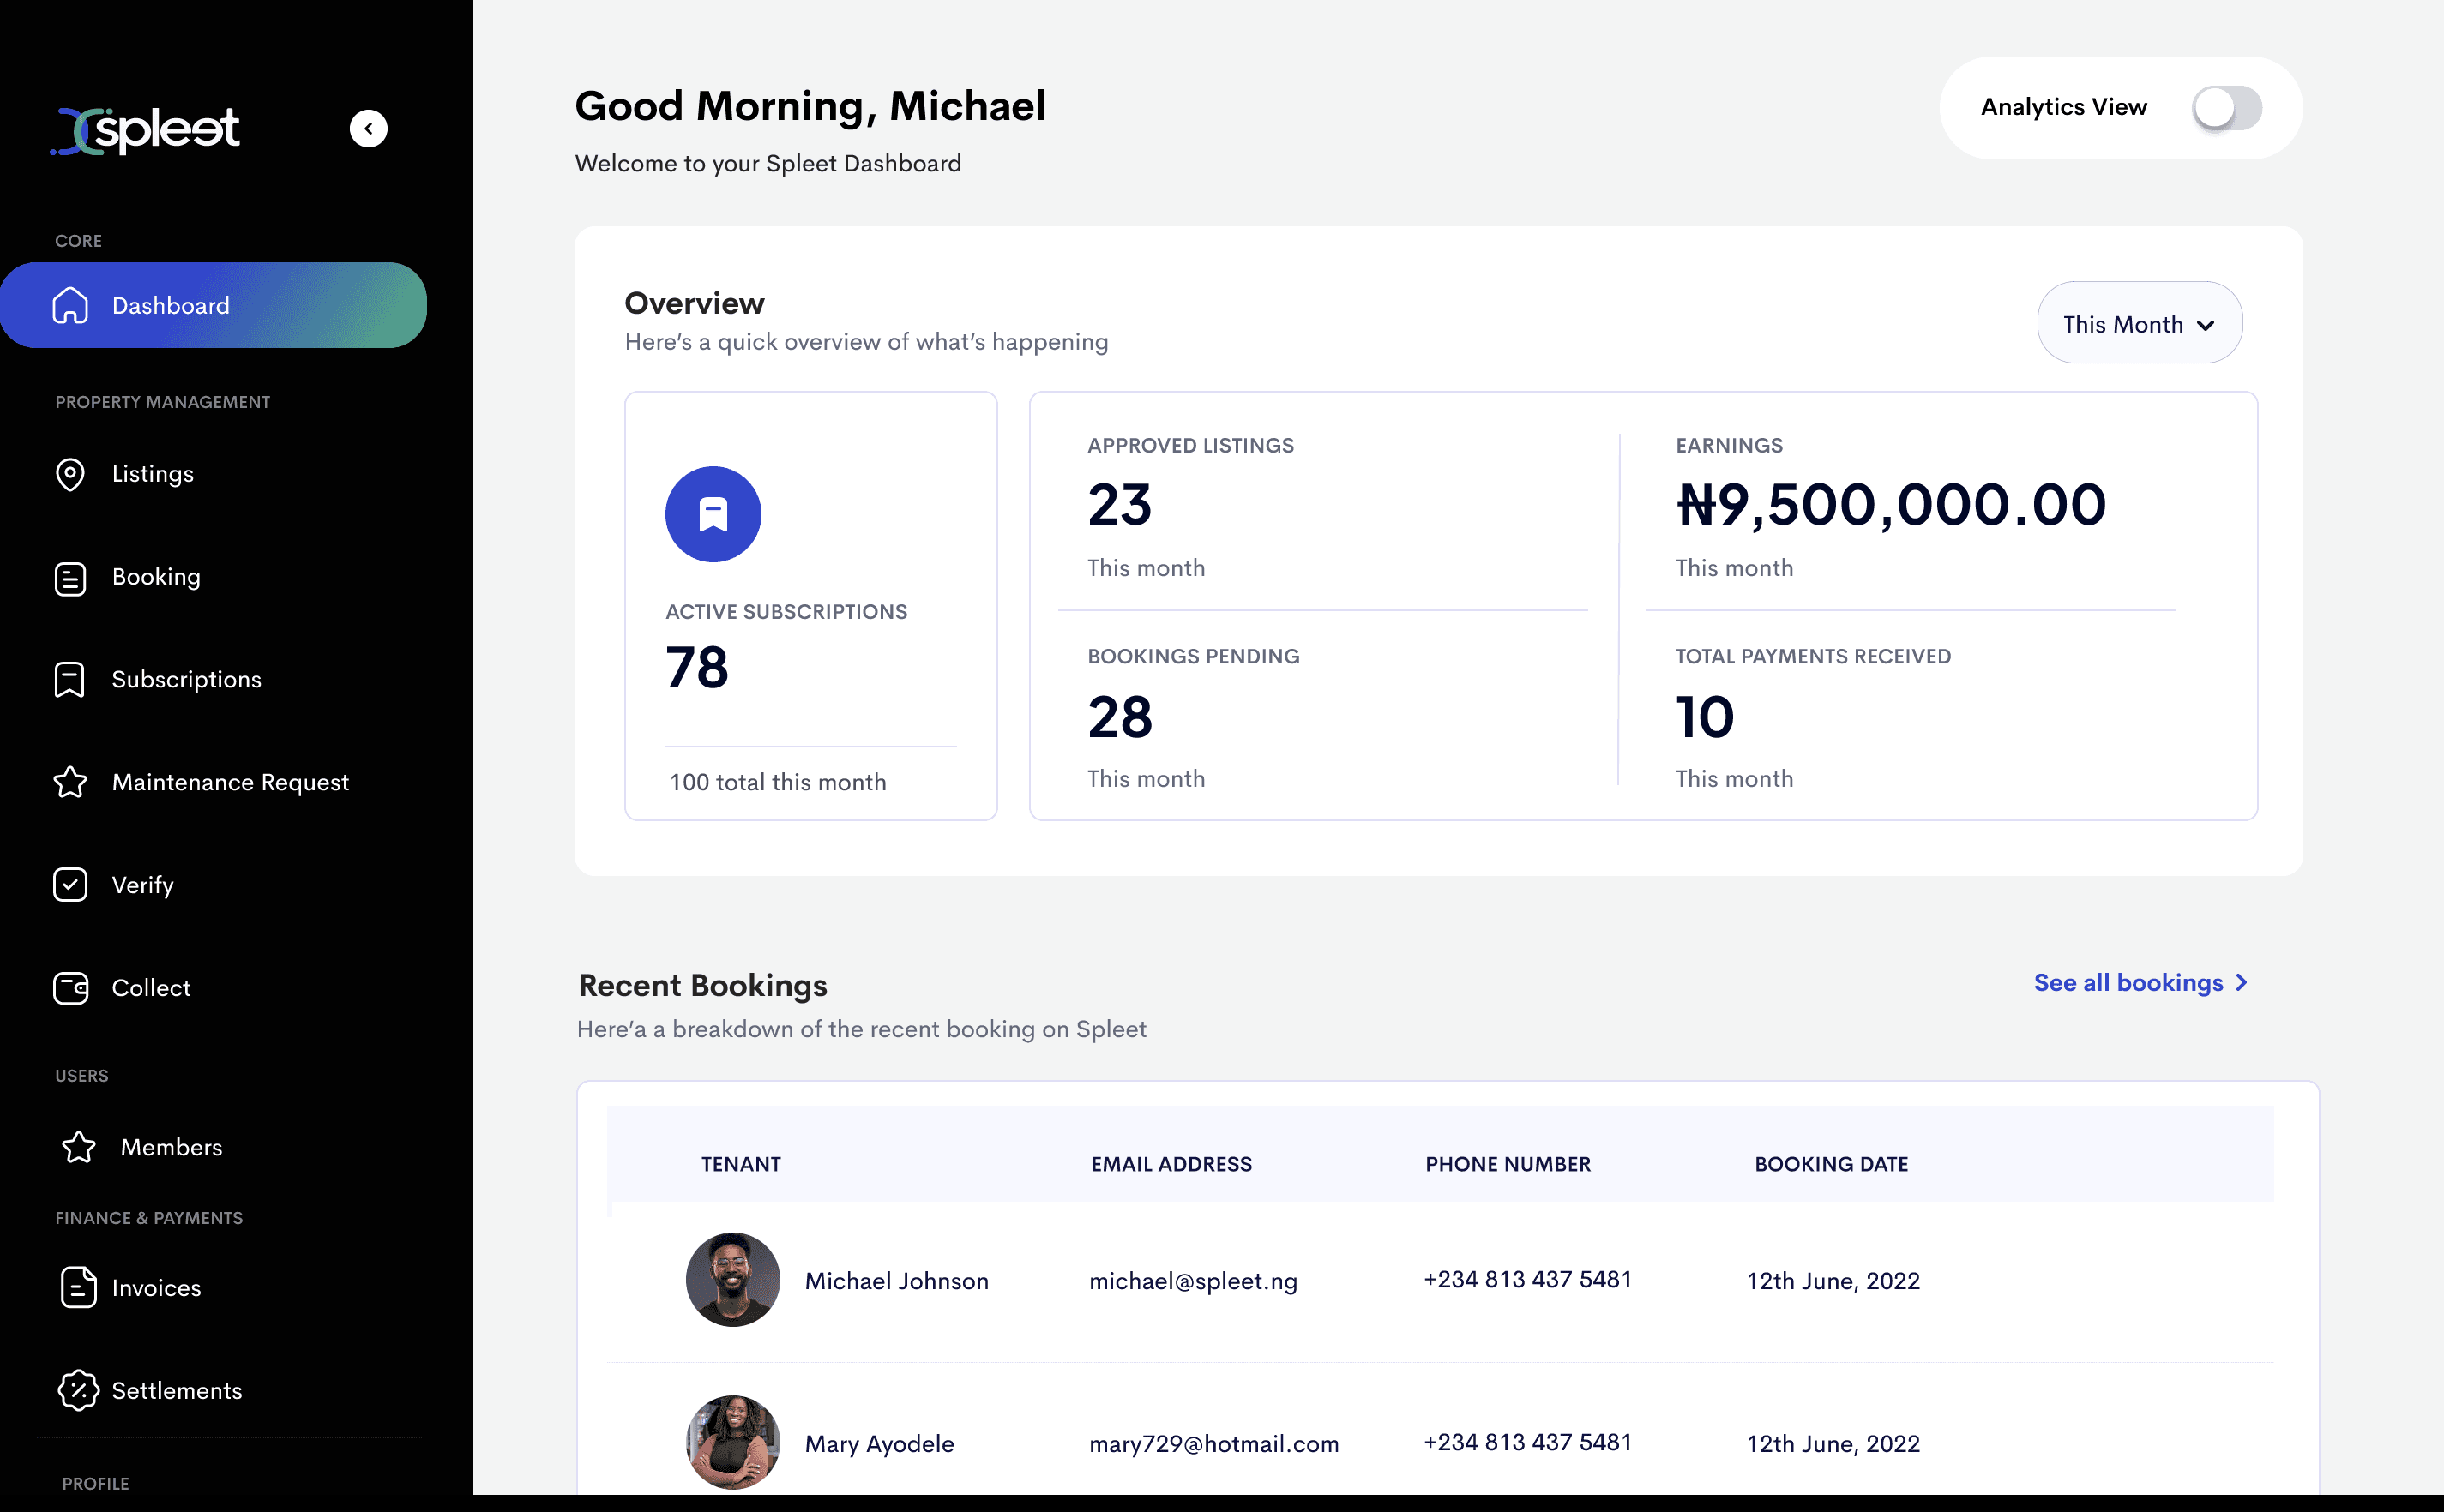2444x1512 pixels.
Task: Click Mary Ayodele's avatar photo
Action: (732, 1442)
